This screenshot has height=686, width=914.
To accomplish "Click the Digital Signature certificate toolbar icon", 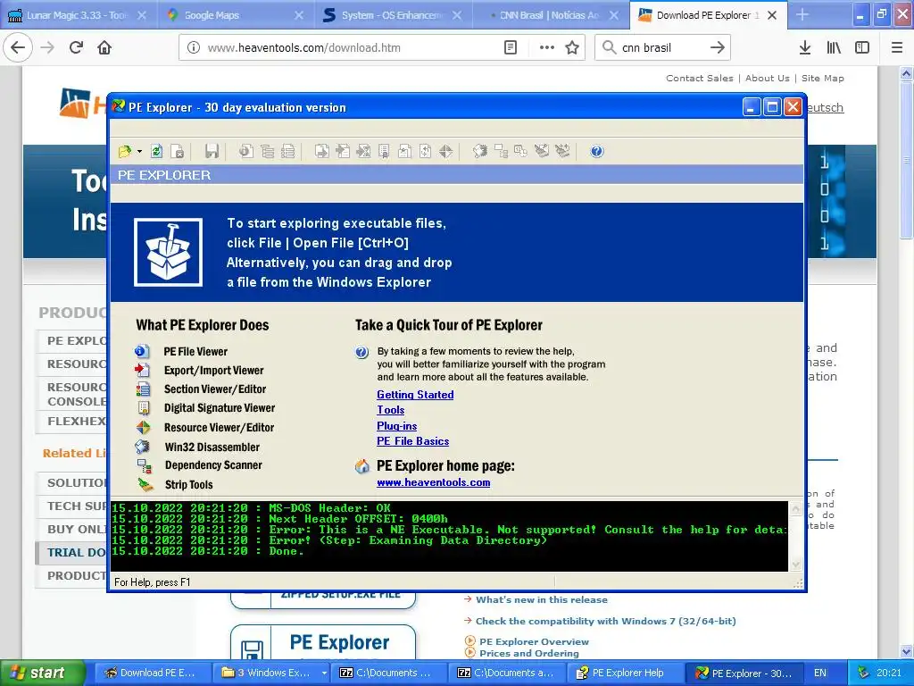I will pos(384,152).
